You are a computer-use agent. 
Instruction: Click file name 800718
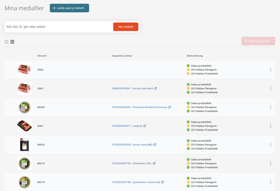point(41,182)
